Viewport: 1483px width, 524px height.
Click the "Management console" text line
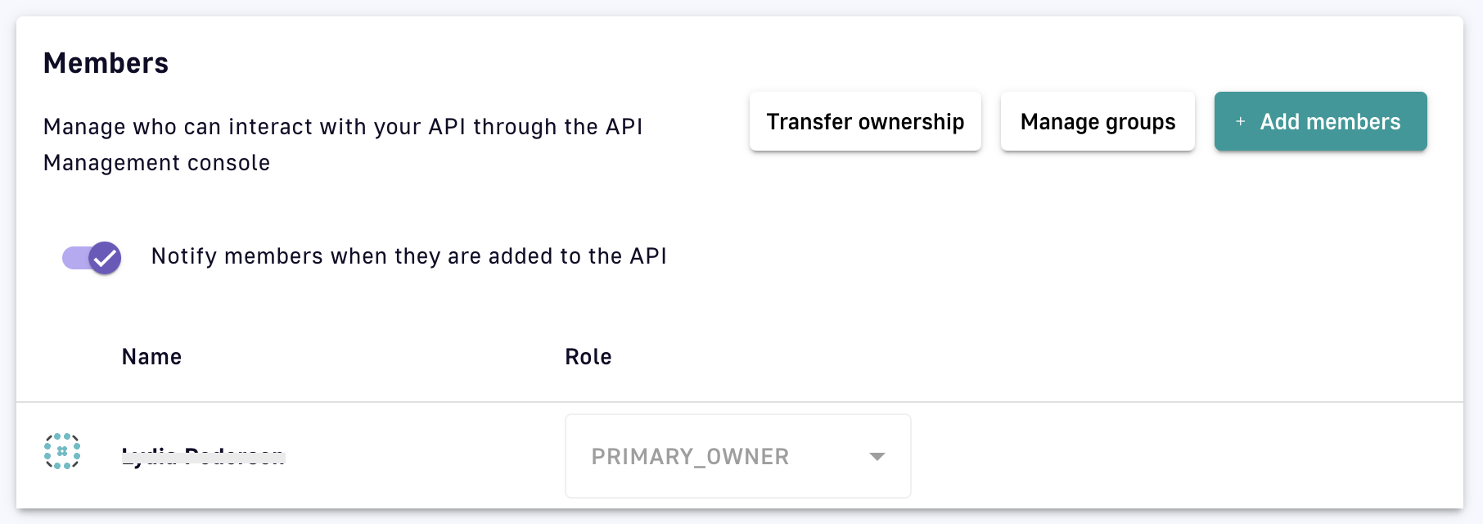156,163
